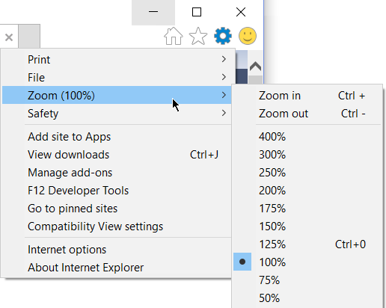386x308 pixels.
Task: Open View downloads
Action: point(117,155)
